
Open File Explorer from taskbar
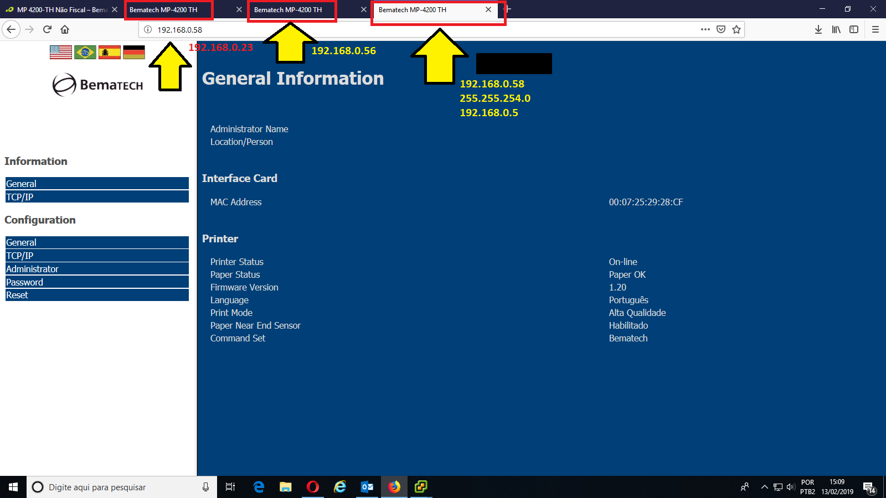coord(286,487)
